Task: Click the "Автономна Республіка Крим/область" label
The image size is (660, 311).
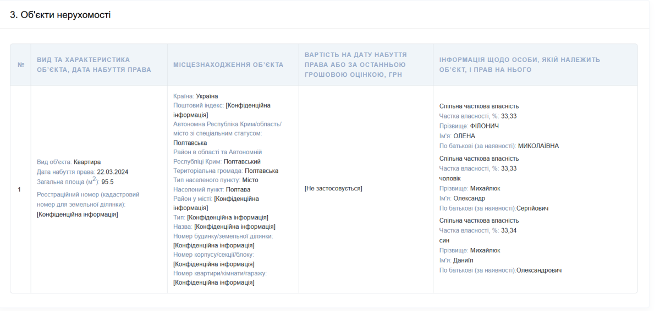Action: [x=227, y=128]
